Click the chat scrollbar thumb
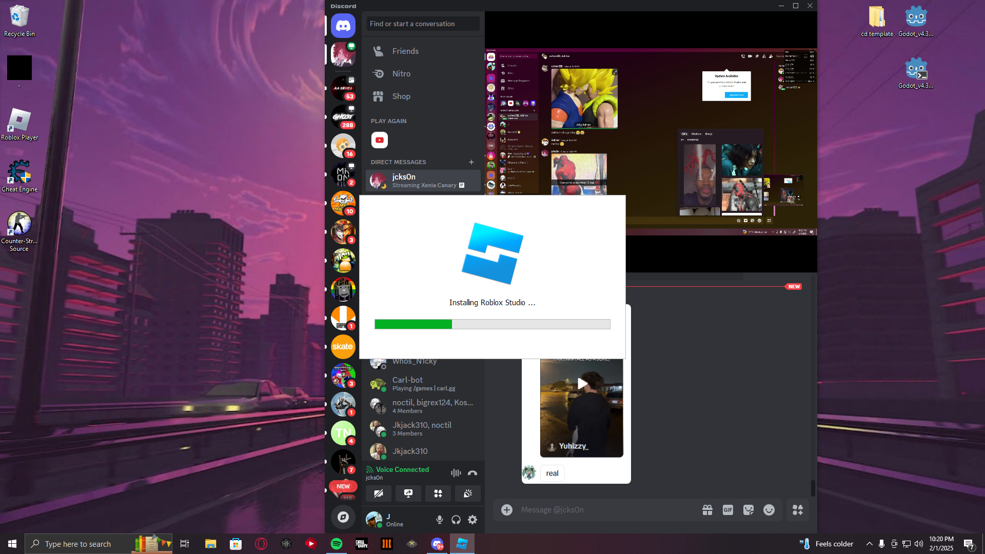The width and height of the screenshot is (985, 554). coord(813,488)
